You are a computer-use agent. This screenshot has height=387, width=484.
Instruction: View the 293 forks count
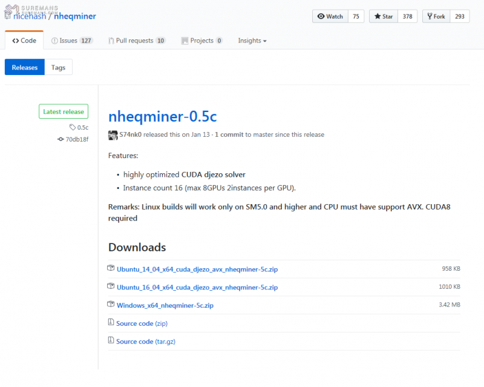click(460, 16)
